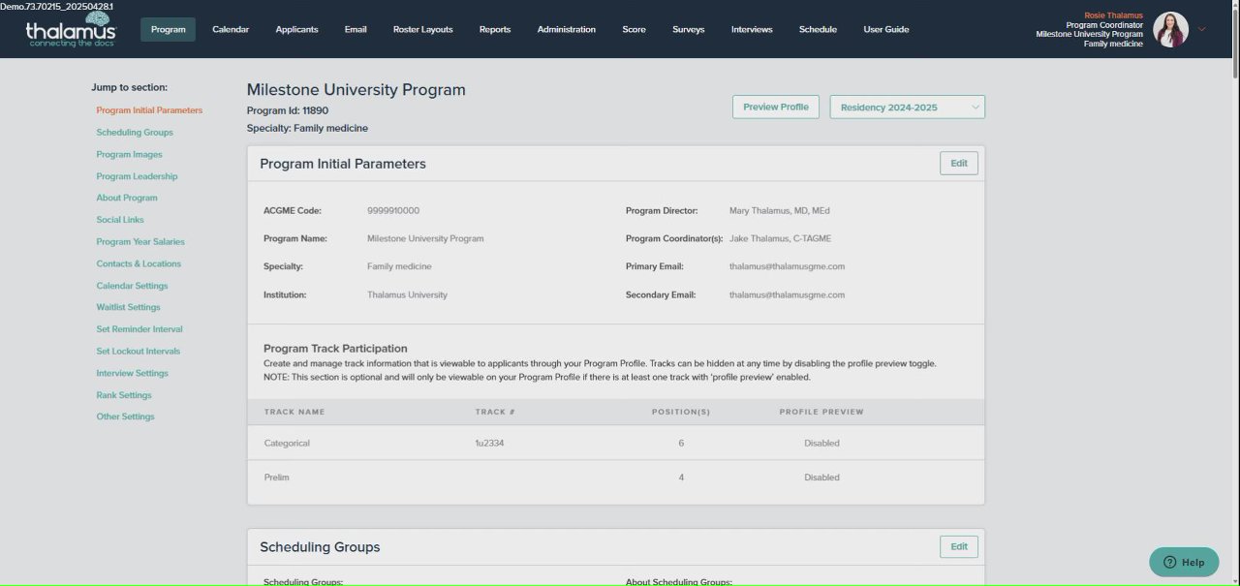Open the Residency 2024-2025 season dropdown
This screenshot has width=1240, height=586.
point(907,108)
